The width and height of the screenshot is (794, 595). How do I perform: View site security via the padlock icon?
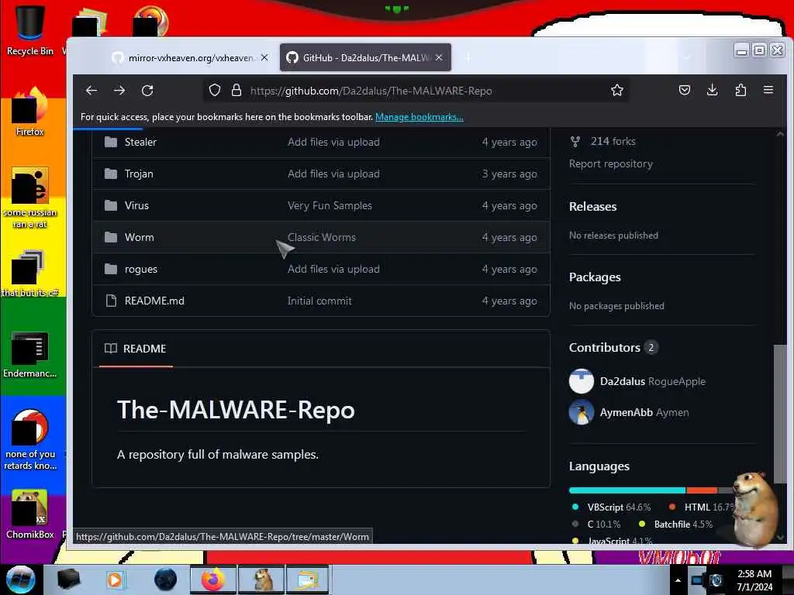[x=236, y=91]
